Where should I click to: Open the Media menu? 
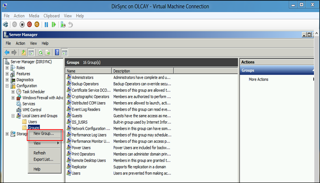34,16
